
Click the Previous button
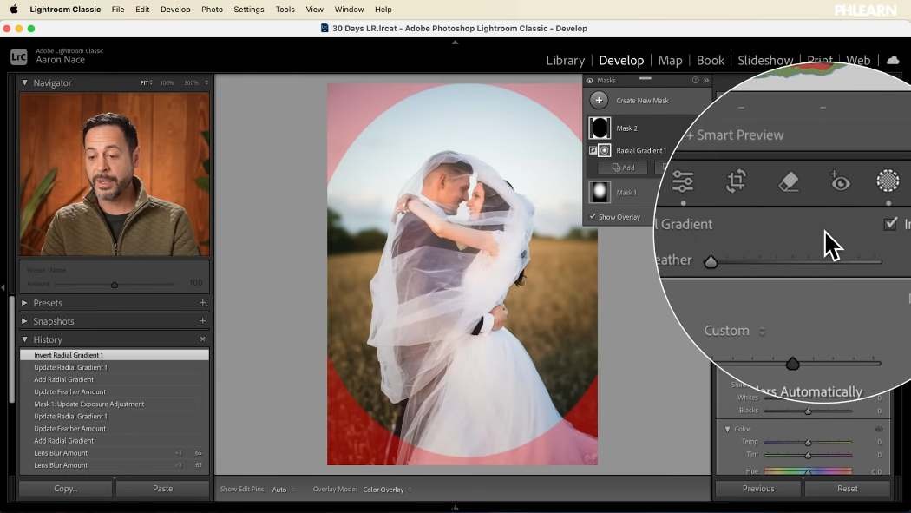coord(758,489)
